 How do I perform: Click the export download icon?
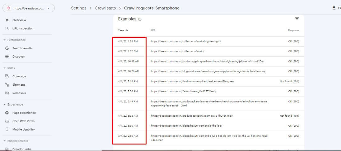334,8
